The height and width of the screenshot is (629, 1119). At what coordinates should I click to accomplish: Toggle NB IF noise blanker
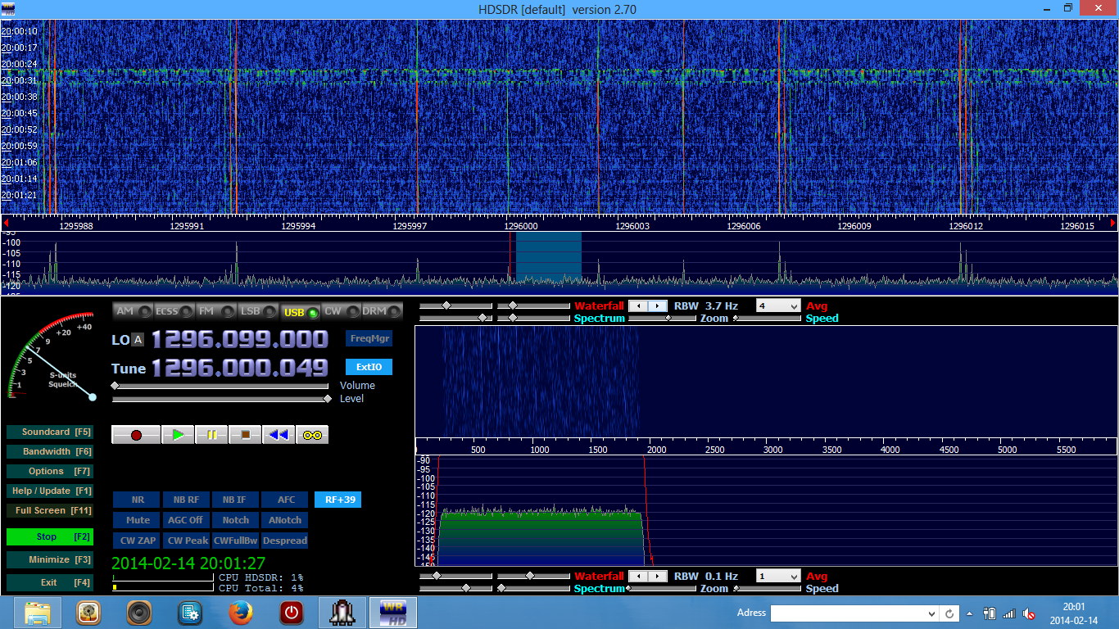pos(236,500)
